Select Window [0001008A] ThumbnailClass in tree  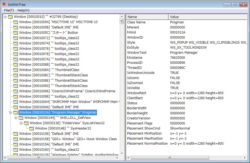pyautogui.click(x=49, y=70)
